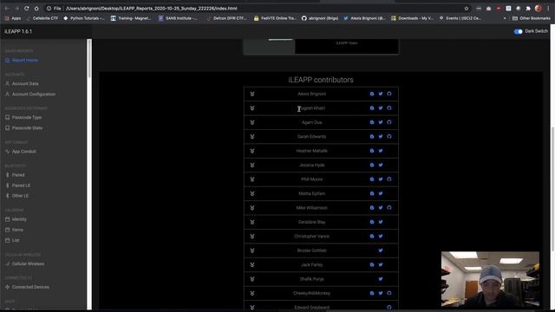Expand the Jack Farley row chevron

tap(252, 265)
